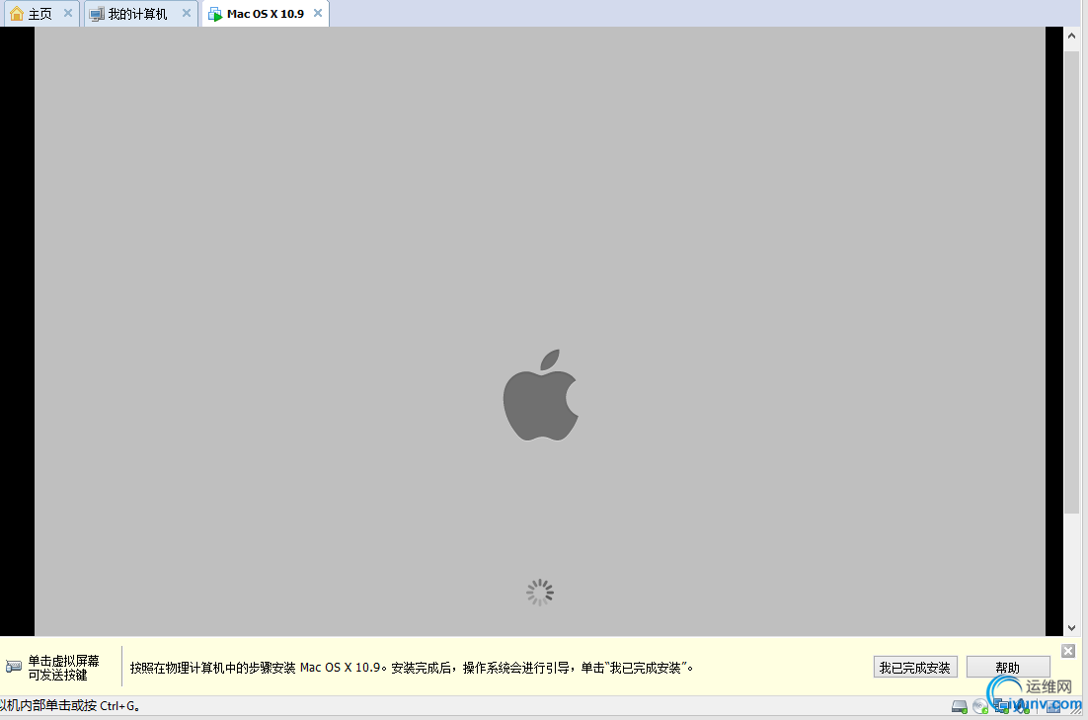The width and height of the screenshot is (1088, 720).
Task: Click the 单击虚拟屏幕可发送按键 hint text
Action: point(63,668)
